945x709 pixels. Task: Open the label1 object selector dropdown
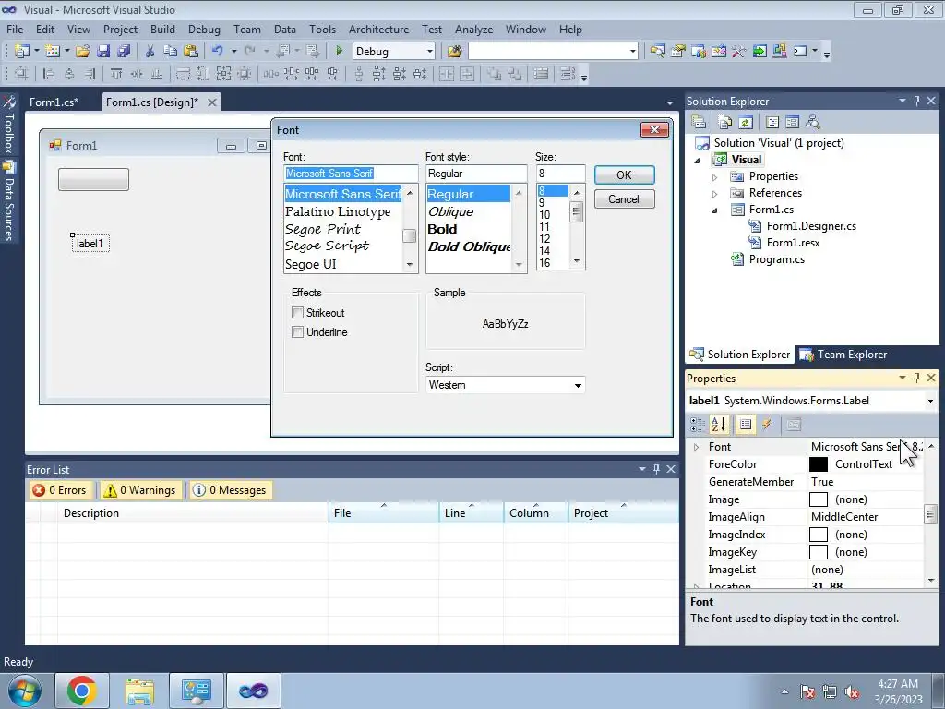pos(930,401)
